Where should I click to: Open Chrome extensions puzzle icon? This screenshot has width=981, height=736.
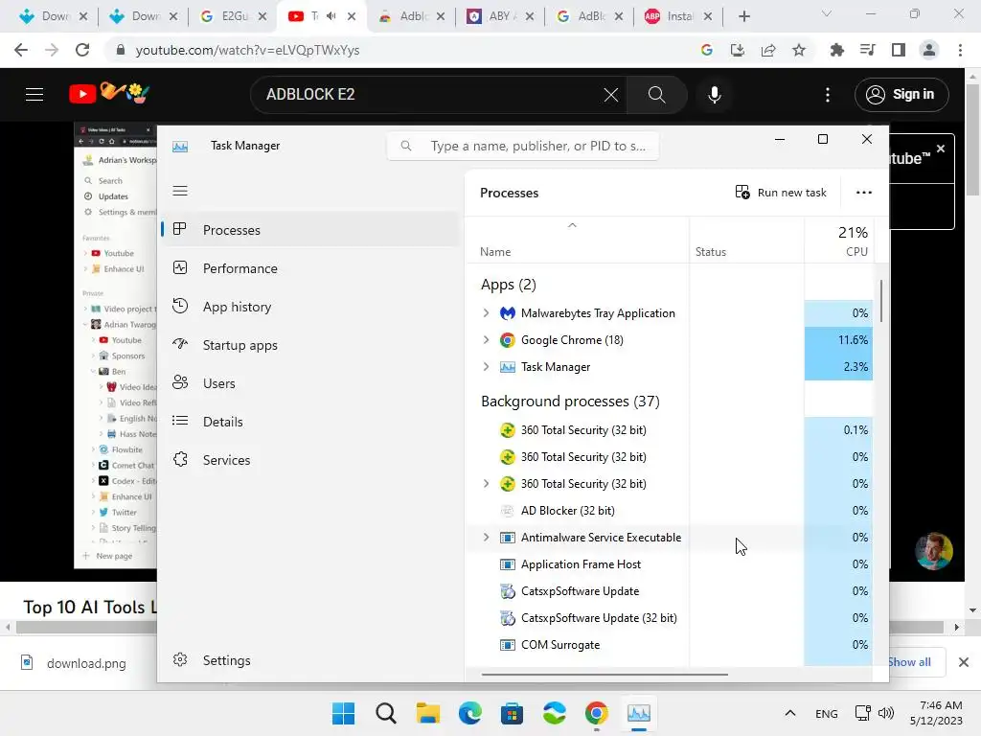click(836, 50)
